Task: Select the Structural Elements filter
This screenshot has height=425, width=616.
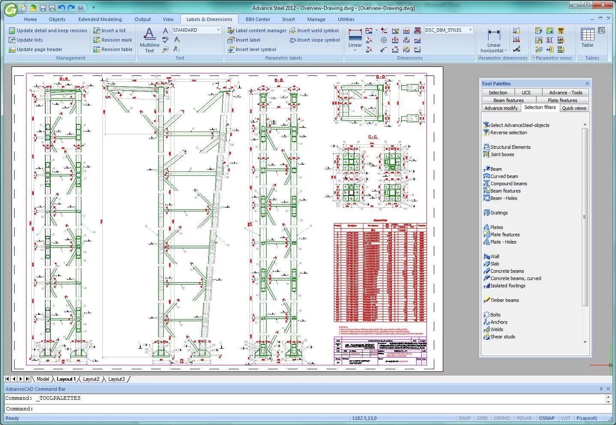Action: [x=507, y=147]
